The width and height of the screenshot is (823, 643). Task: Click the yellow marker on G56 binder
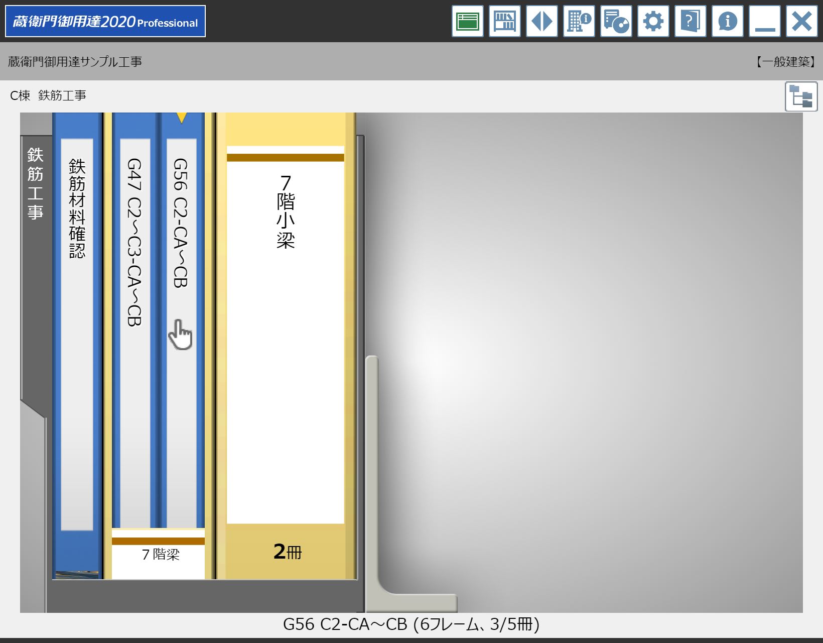click(x=182, y=118)
